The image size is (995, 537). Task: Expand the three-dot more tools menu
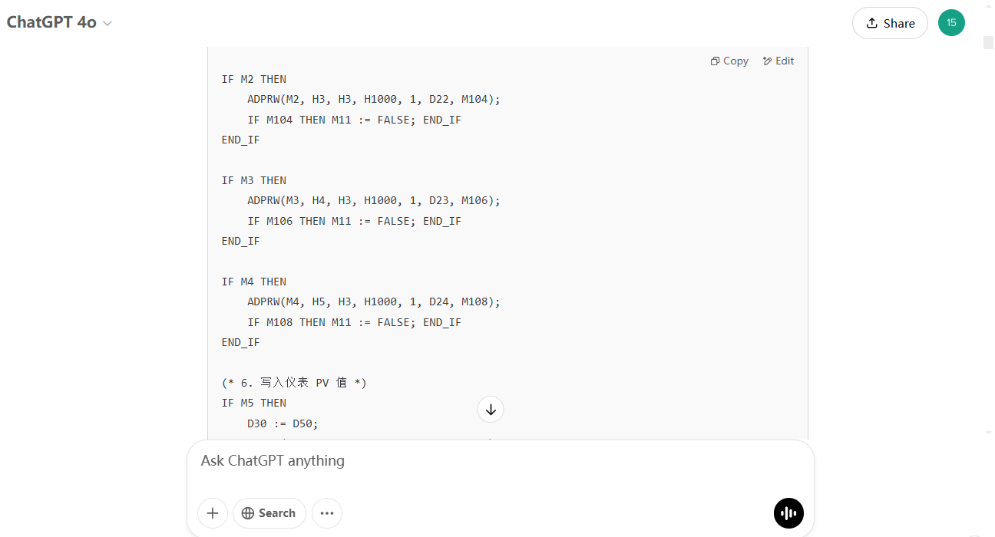pos(327,513)
